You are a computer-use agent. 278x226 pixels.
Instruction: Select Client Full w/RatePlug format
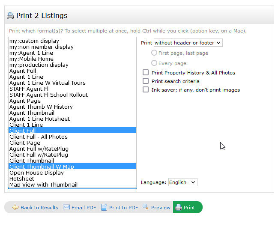(x=72, y=155)
